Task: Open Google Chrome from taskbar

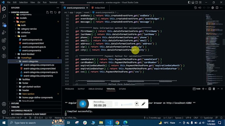Action: [117, 123]
